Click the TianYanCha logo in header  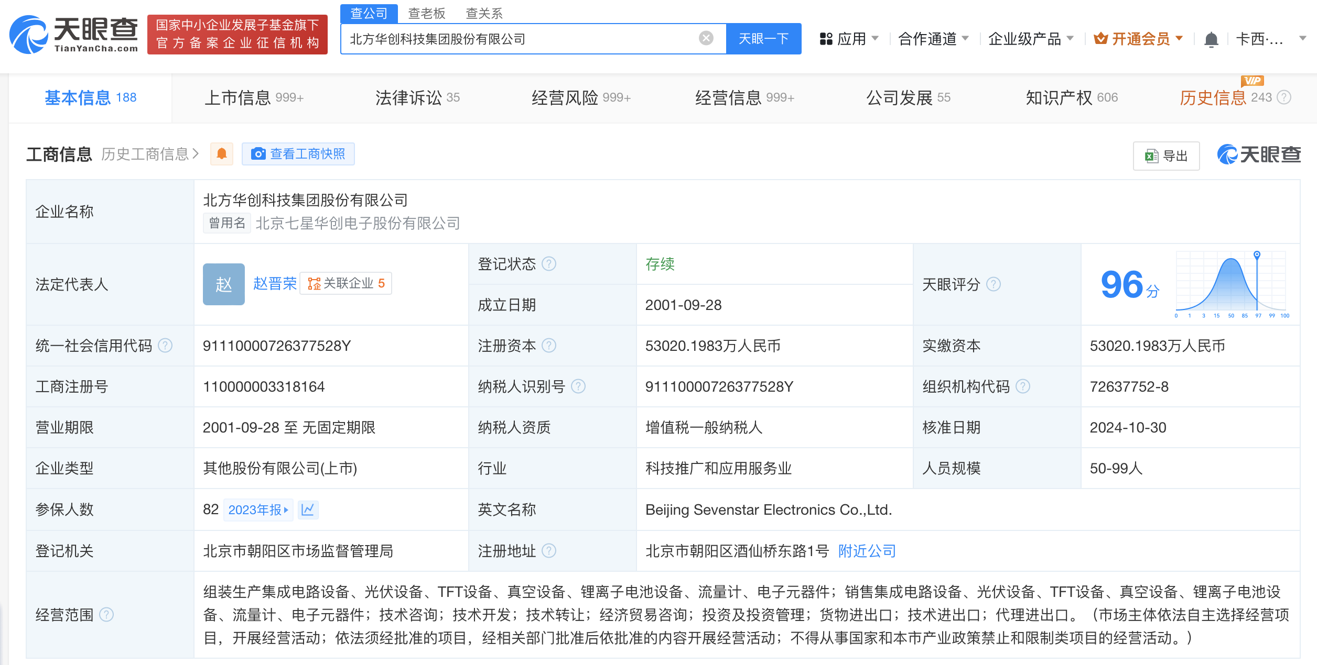point(74,35)
